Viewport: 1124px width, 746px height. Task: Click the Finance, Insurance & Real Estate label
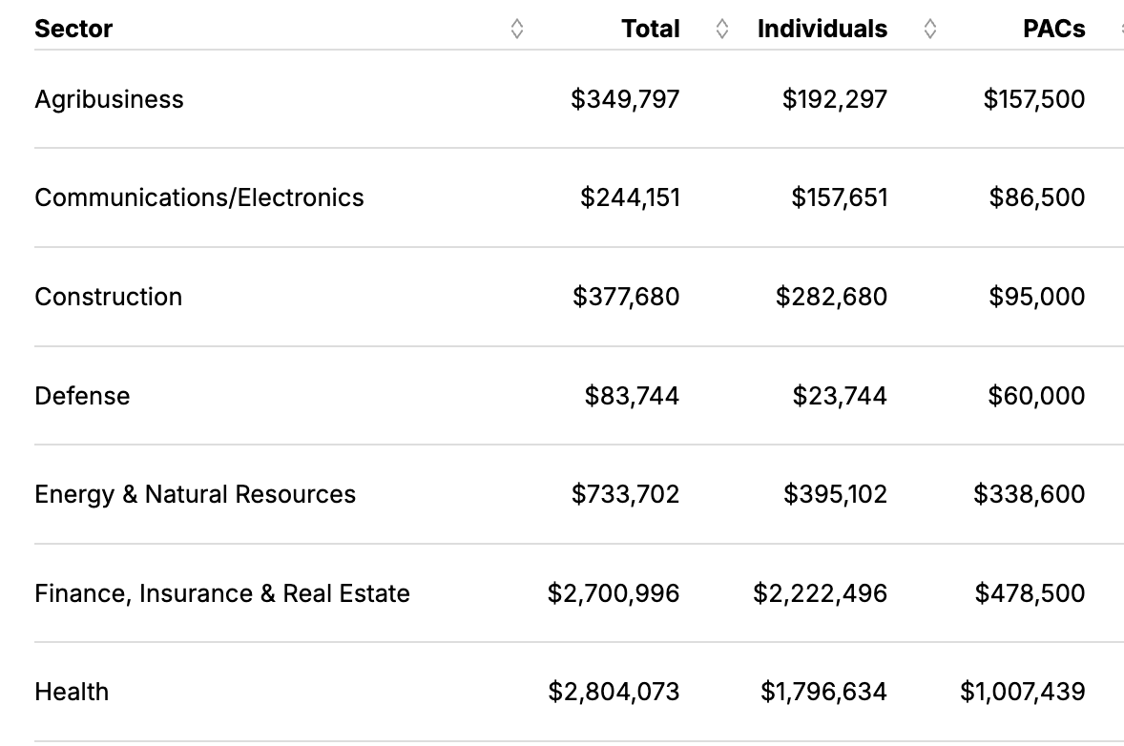222,593
